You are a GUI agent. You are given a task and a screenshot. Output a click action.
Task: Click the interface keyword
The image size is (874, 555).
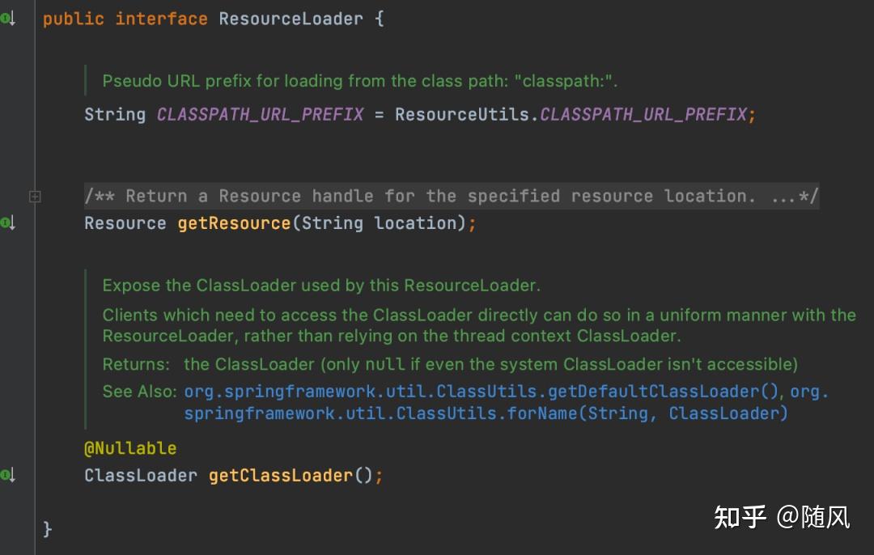(161, 19)
